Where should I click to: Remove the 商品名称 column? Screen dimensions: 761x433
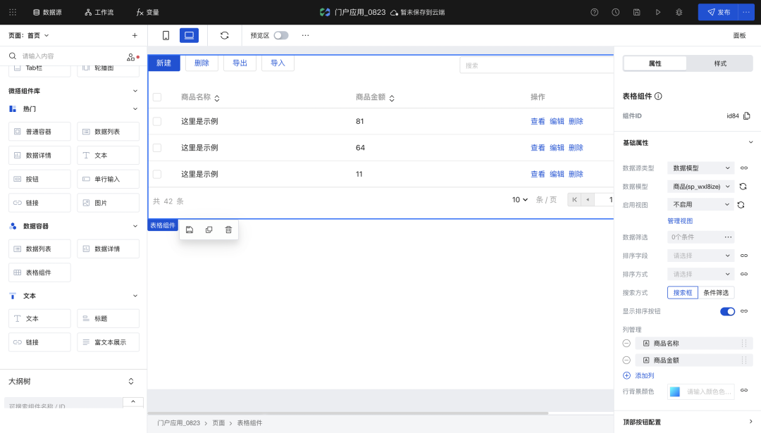626,344
